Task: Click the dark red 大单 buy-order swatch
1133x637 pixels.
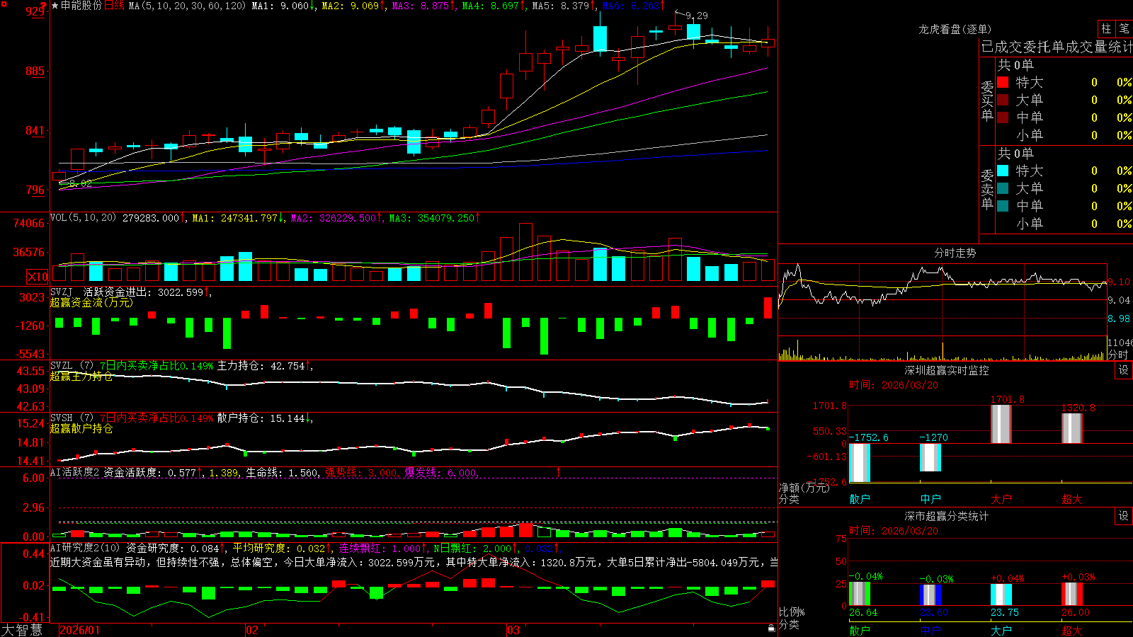Action: (x=1003, y=100)
